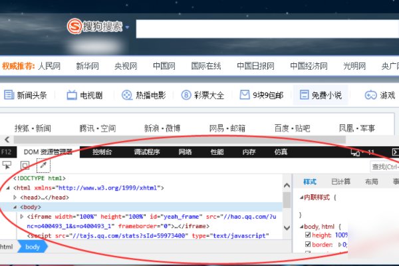Switch to the 布局 layout tab
Image resolution: width=399 pixels, height=266 pixels.
click(372, 182)
